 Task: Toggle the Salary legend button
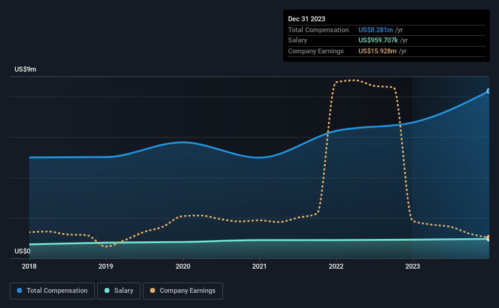click(x=119, y=291)
